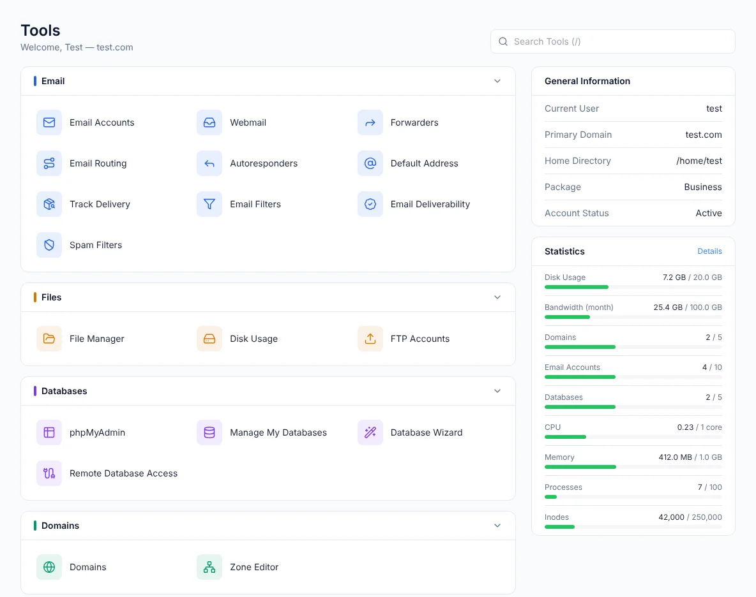The height and width of the screenshot is (597, 756).
Task: Click the Package value Business
Action: click(703, 187)
